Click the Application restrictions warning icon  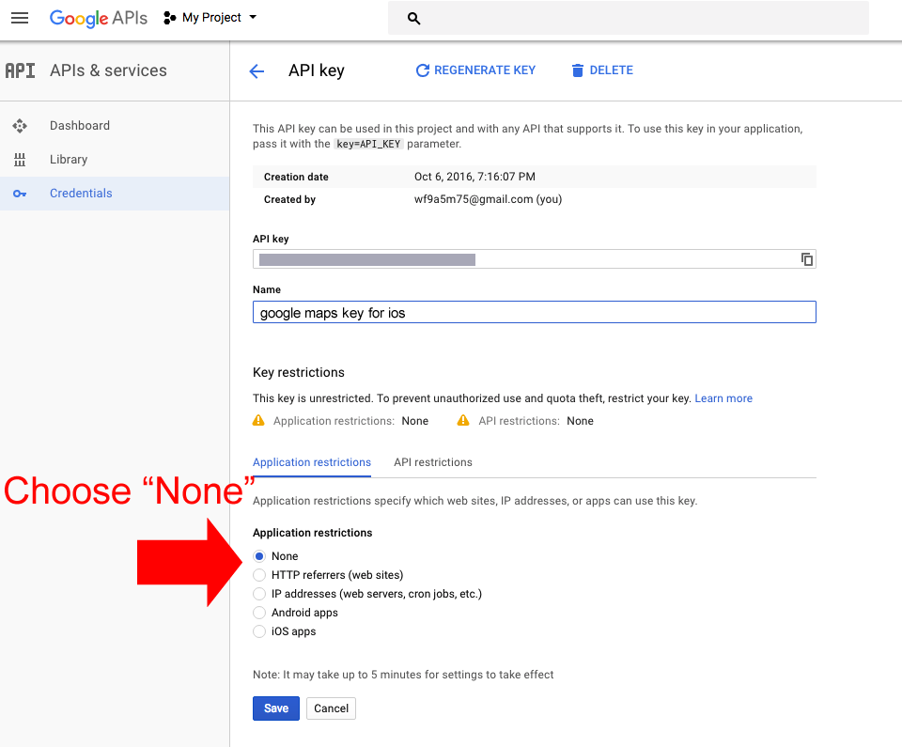[259, 421]
